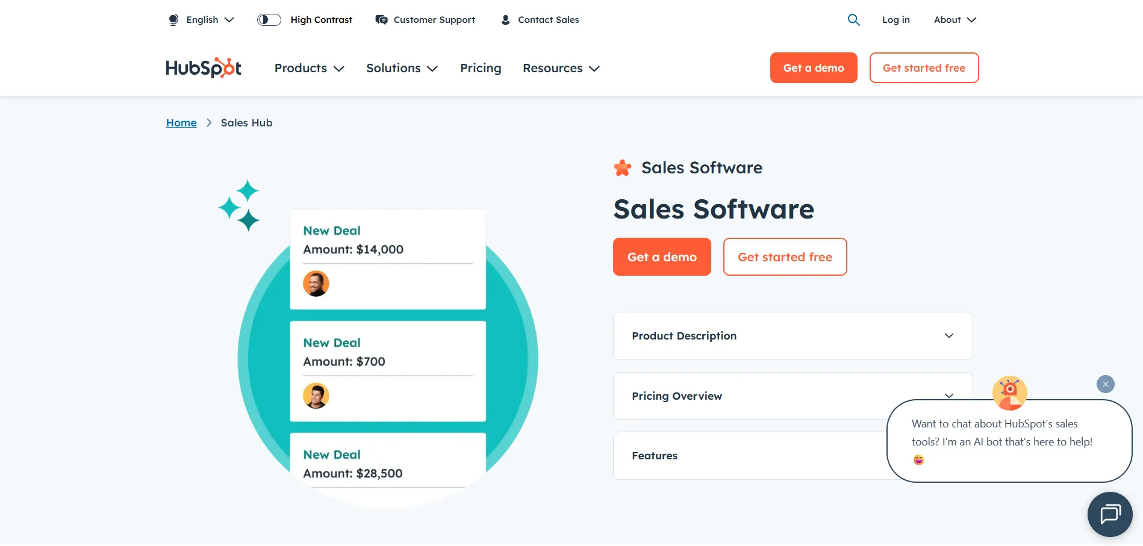Expand the Solutions menu
Image resolution: width=1143 pixels, height=546 pixels.
click(402, 68)
